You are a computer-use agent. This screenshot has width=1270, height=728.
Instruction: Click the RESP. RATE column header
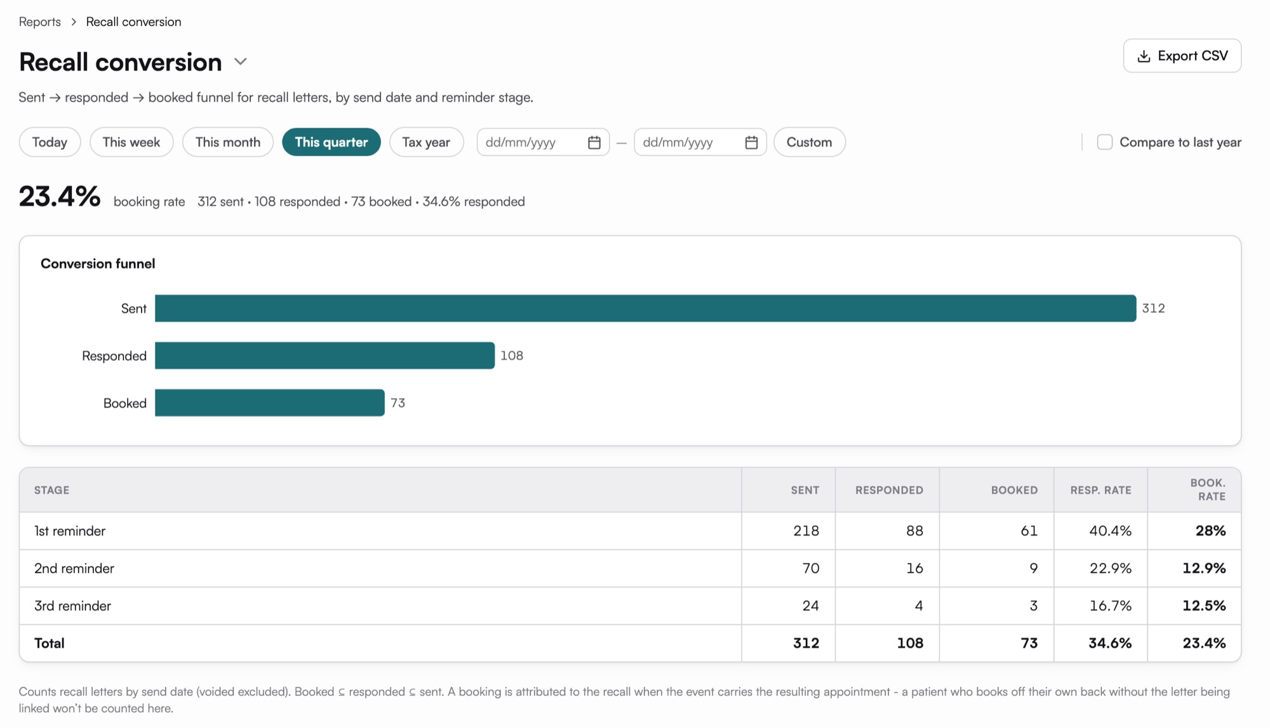pos(1100,490)
